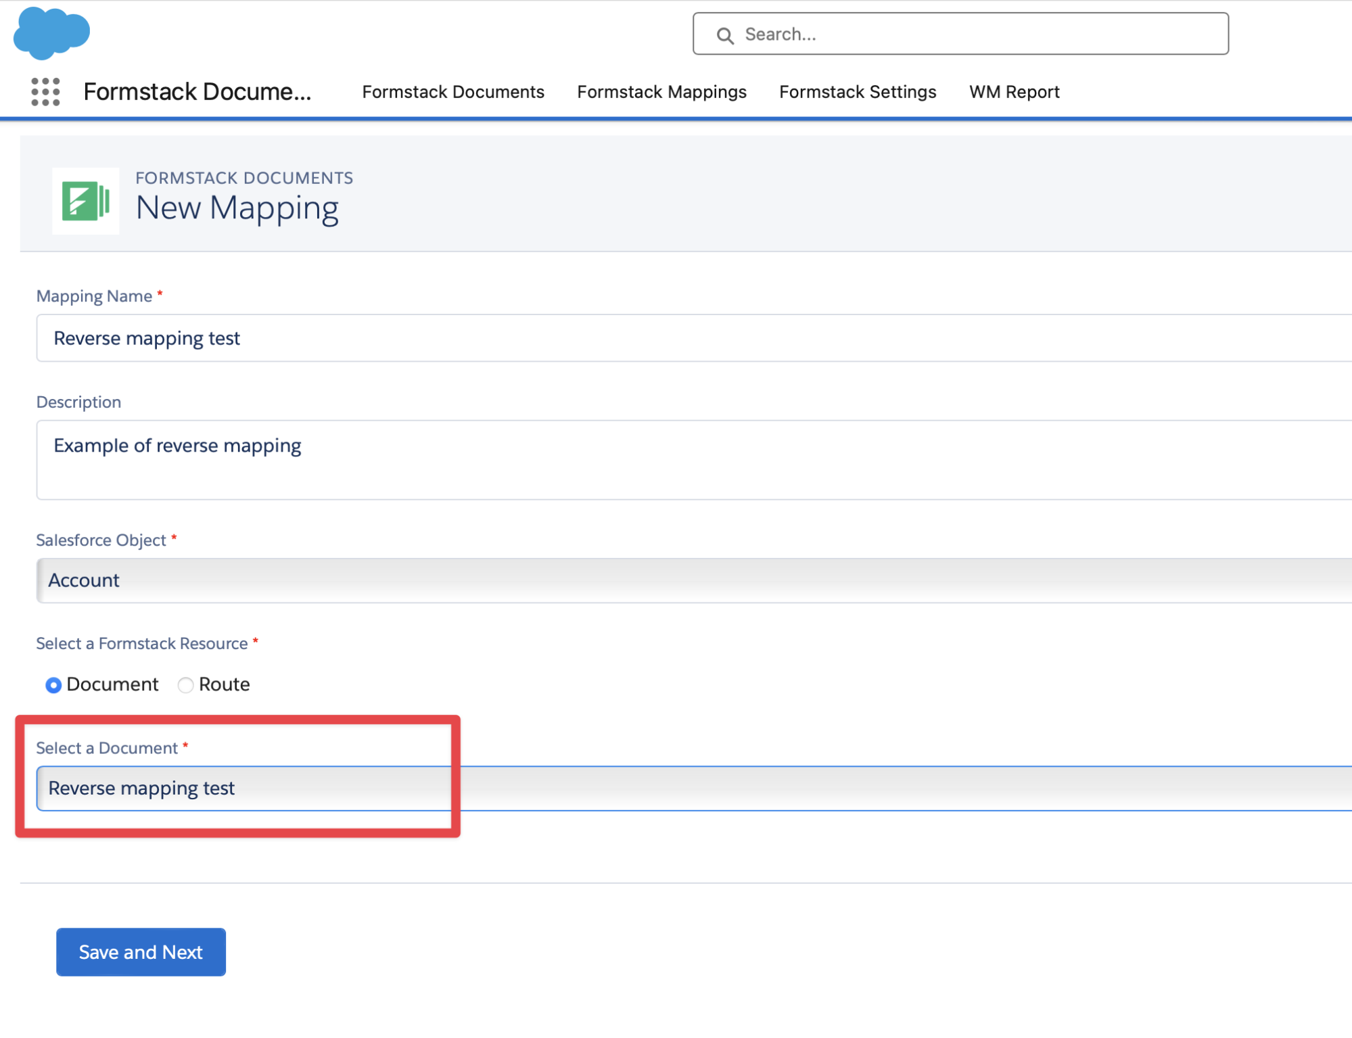Open the Formstack Mappings tab
The image size is (1352, 1038).
(x=661, y=92)
